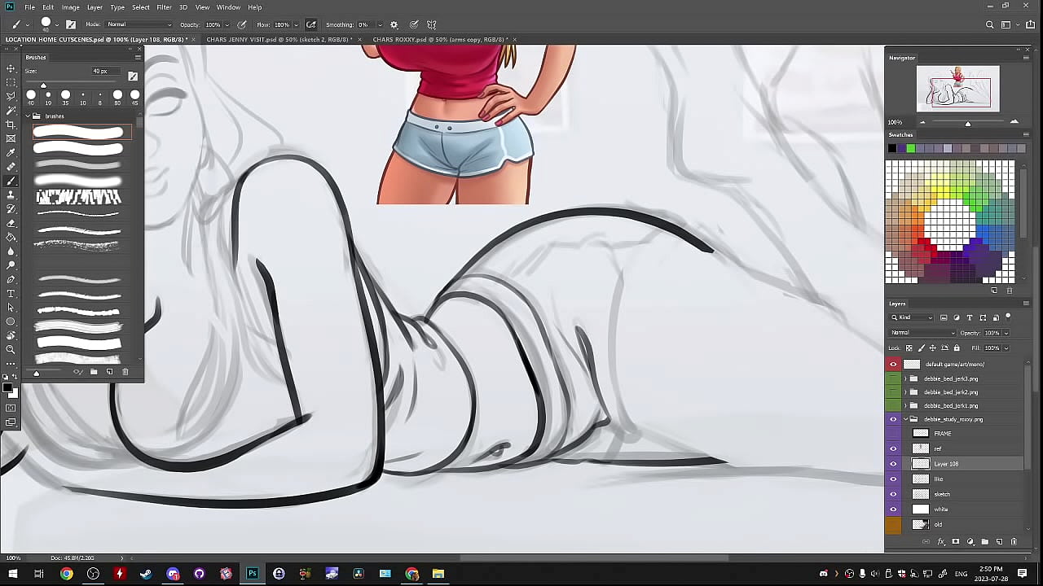This screenshot has width=1043, height=586.
Task: Select the Paint Bucket tool
Action: (11, 237)
